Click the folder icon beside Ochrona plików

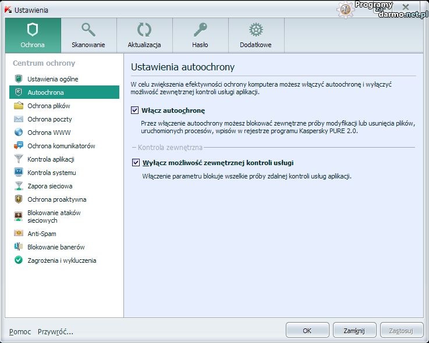[18, 106]
